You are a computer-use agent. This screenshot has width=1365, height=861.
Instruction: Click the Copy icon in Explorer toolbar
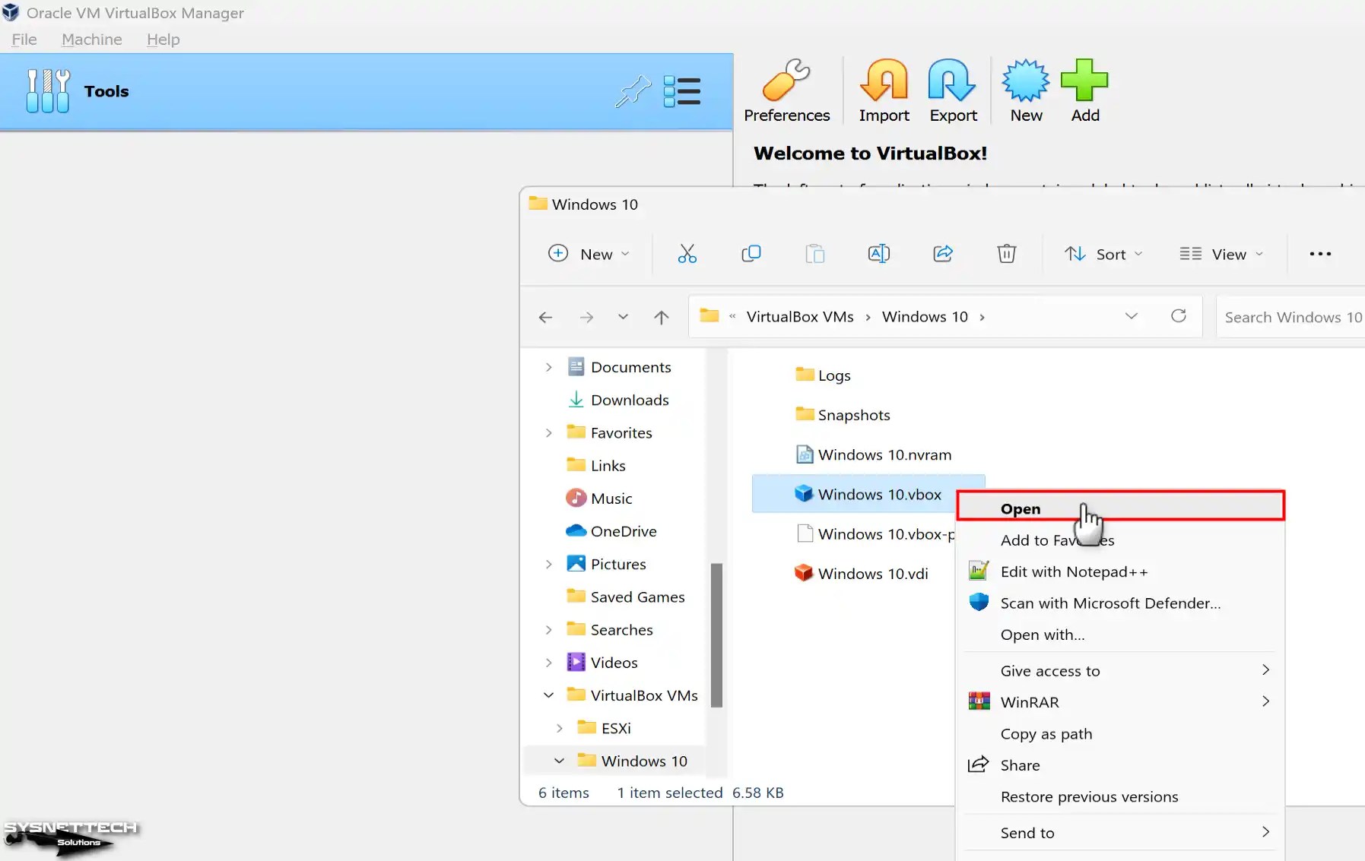pos(750,254)
